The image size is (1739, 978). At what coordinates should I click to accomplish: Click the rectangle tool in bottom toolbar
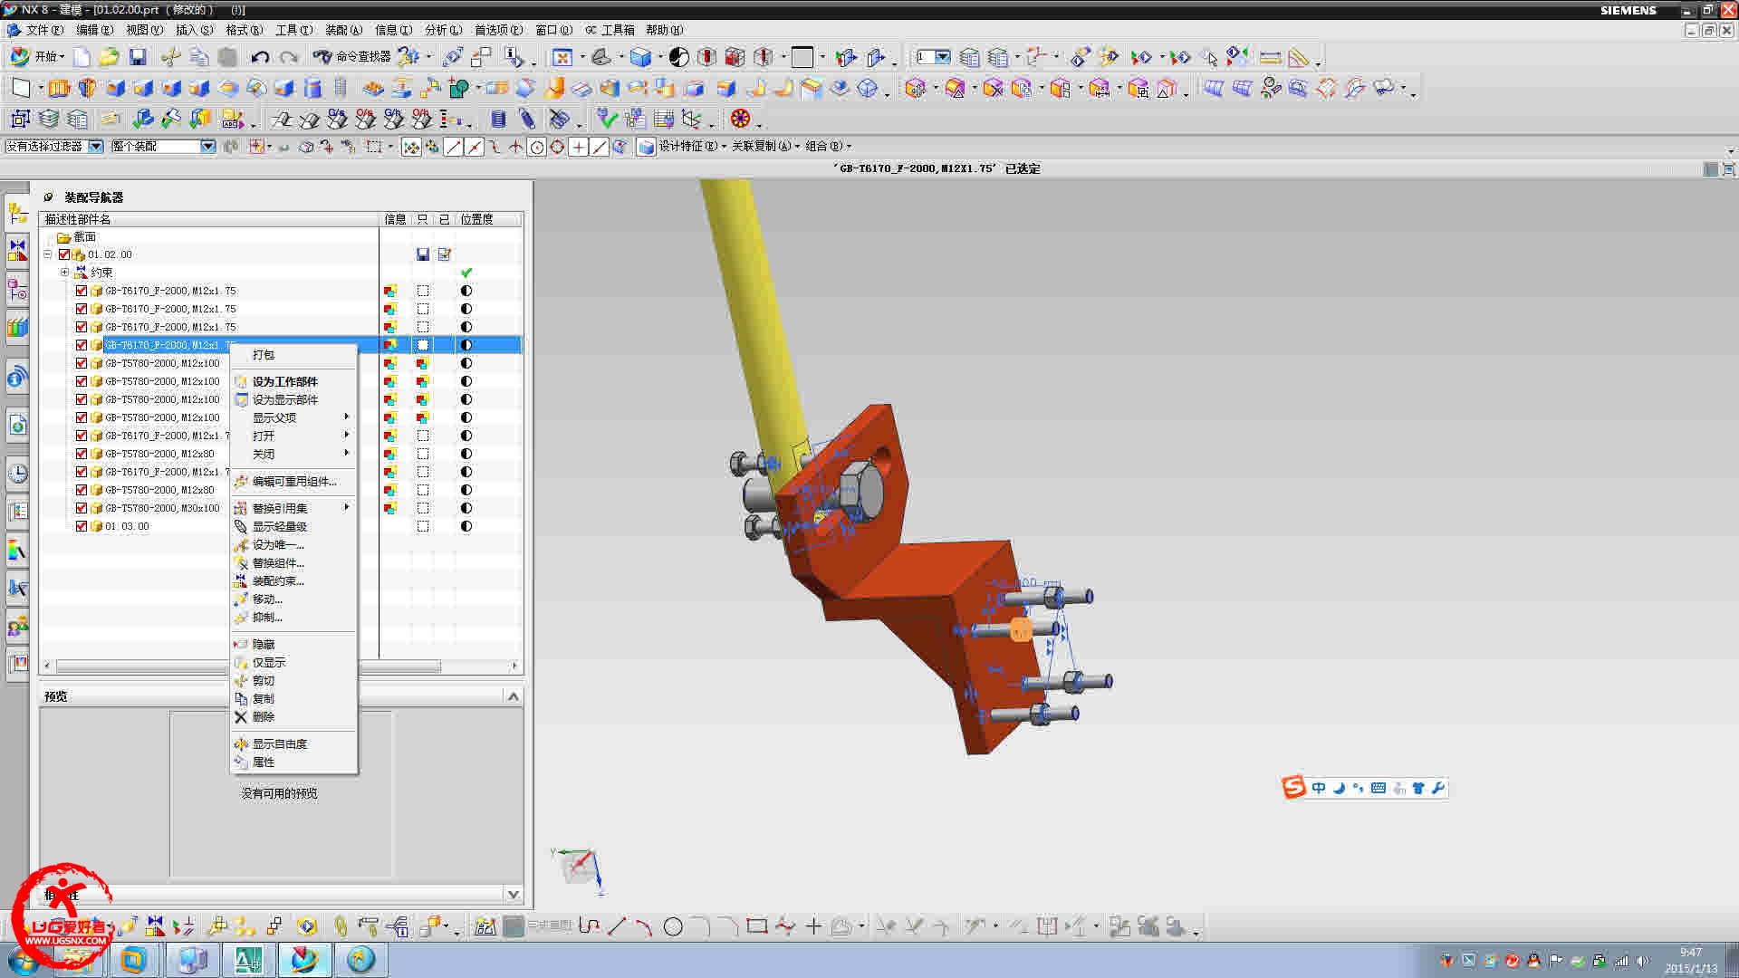pos(757,926)
